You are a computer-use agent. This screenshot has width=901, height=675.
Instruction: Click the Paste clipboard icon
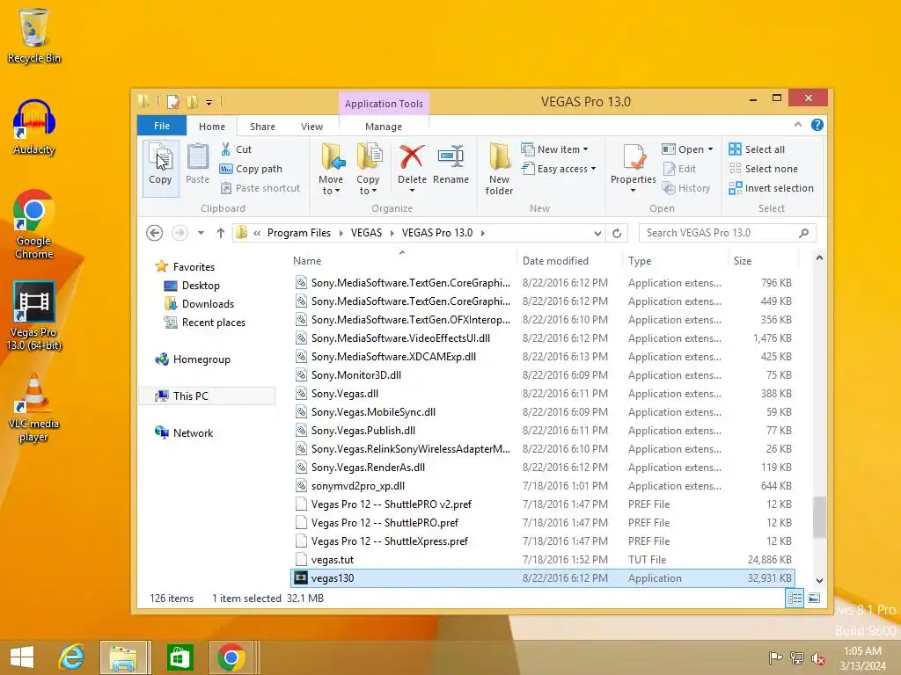[197, 157]
